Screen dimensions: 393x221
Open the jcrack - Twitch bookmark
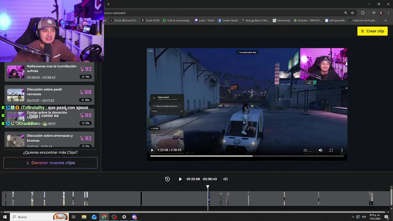pyautogui.click(x=204, y=21)
